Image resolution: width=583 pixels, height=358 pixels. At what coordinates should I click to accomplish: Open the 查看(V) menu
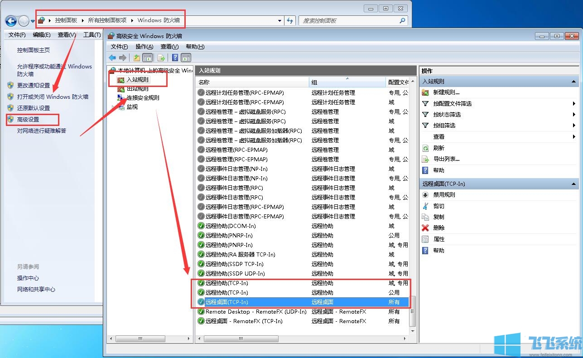pos(169,47)
